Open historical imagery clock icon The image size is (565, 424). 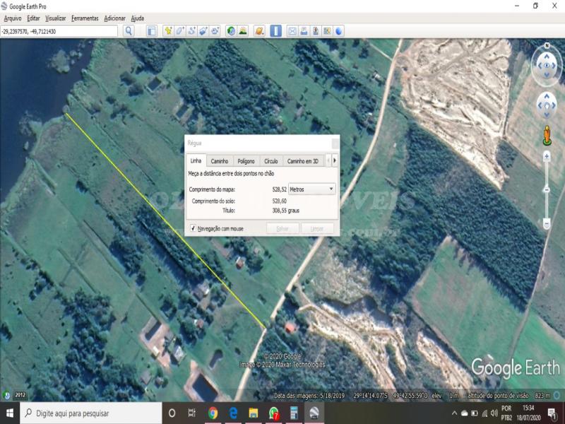(x=231, y=31)
